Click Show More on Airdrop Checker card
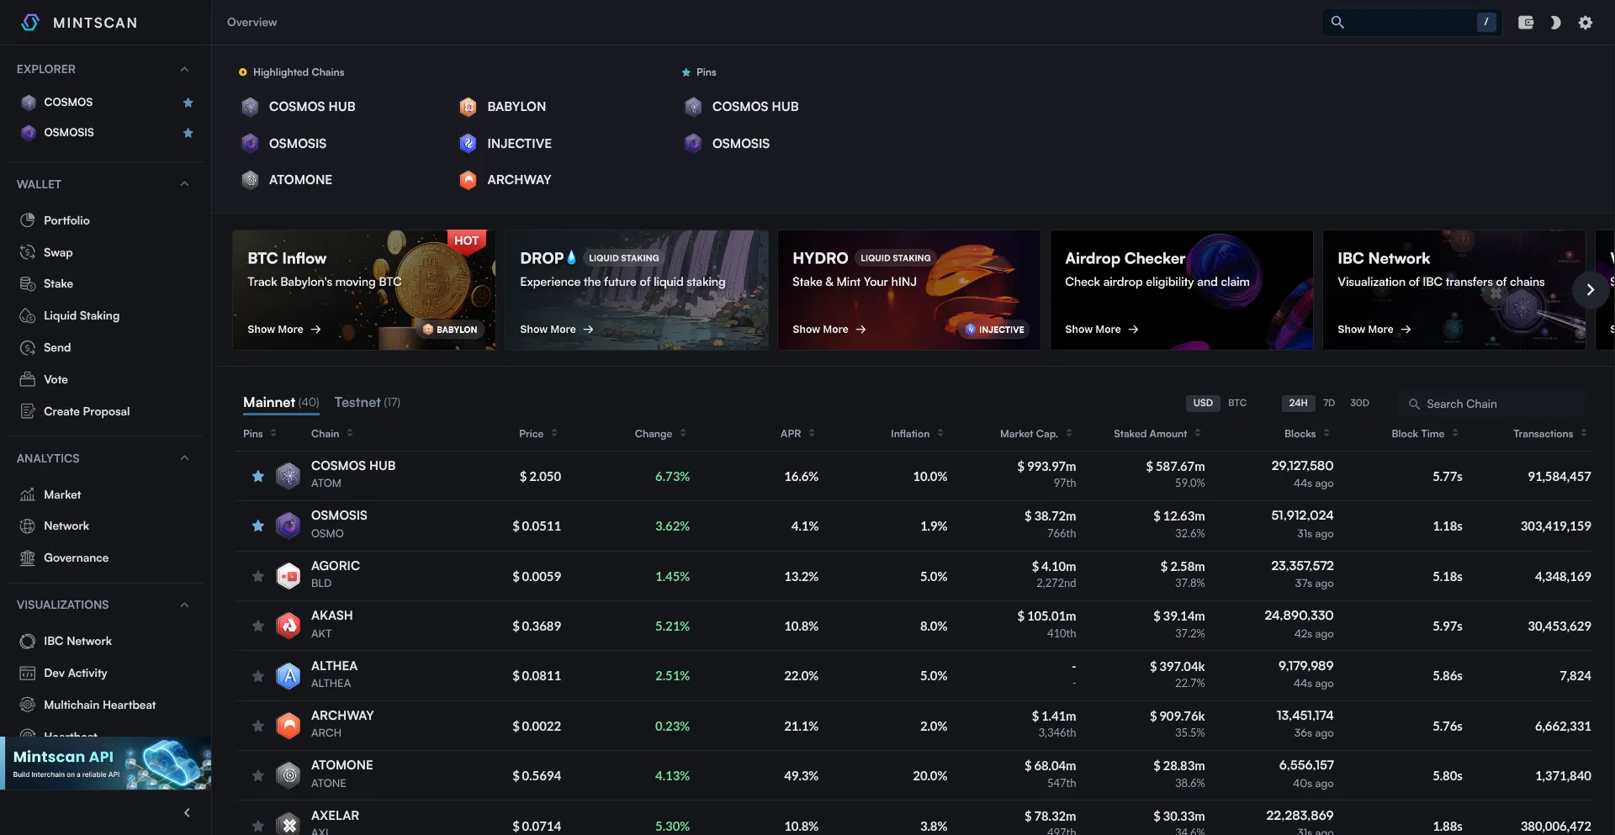This screenshot has width=1615, height=835. point(1102,330)
